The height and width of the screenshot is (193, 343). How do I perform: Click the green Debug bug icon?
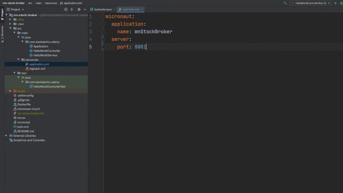[341, 3]
